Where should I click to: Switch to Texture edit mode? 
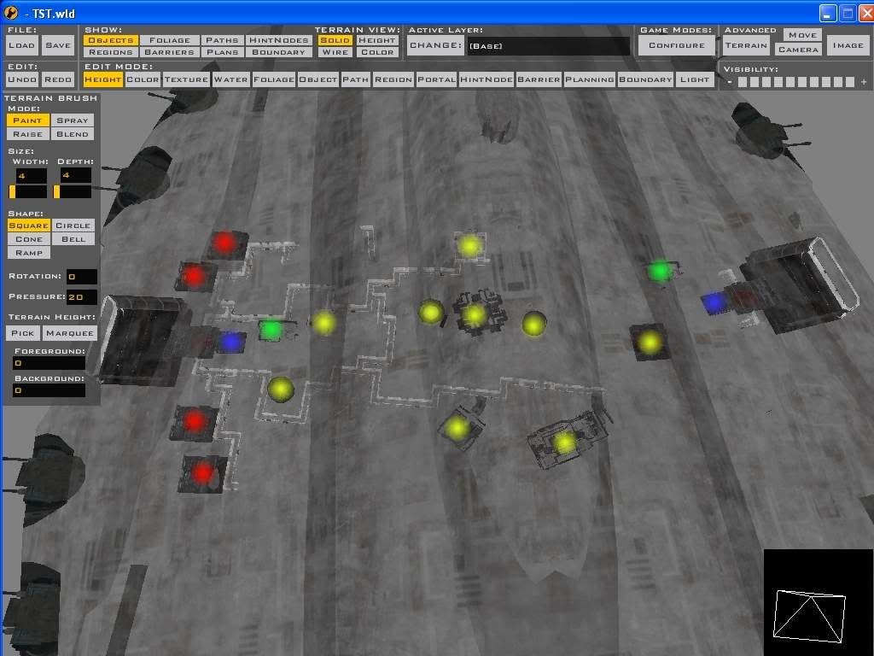click(x=186, y=79)
